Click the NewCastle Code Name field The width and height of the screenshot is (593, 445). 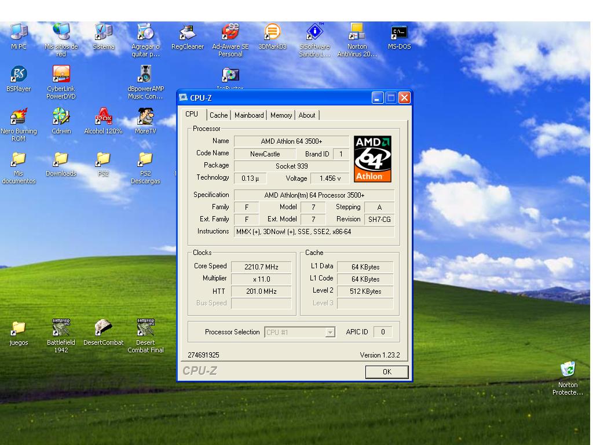pos(265,154)
